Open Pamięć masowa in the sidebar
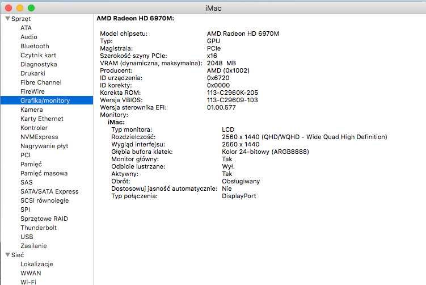 (x=44, y=173)
